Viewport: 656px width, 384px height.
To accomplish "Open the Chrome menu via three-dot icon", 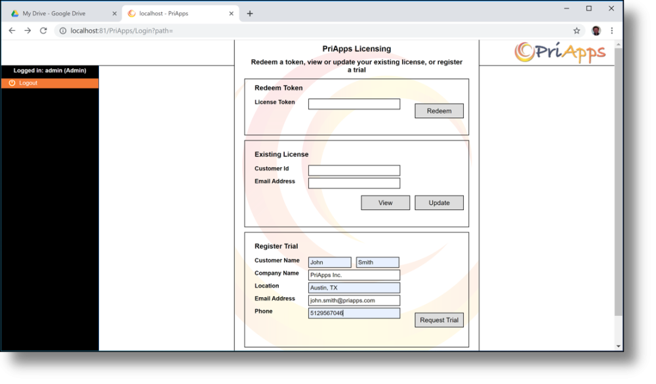I will click(611, 30).
